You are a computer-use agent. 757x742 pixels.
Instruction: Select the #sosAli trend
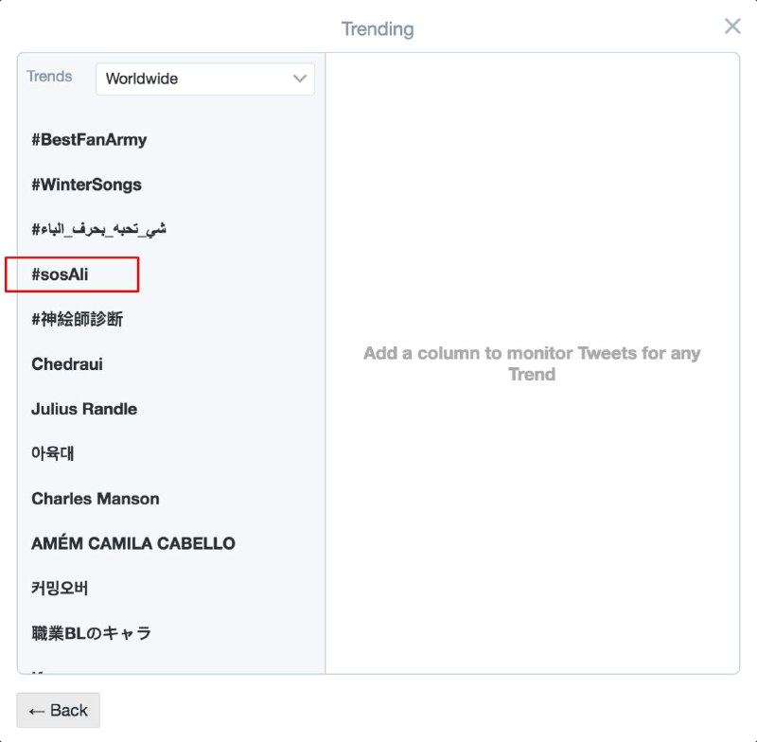(60, 274)
